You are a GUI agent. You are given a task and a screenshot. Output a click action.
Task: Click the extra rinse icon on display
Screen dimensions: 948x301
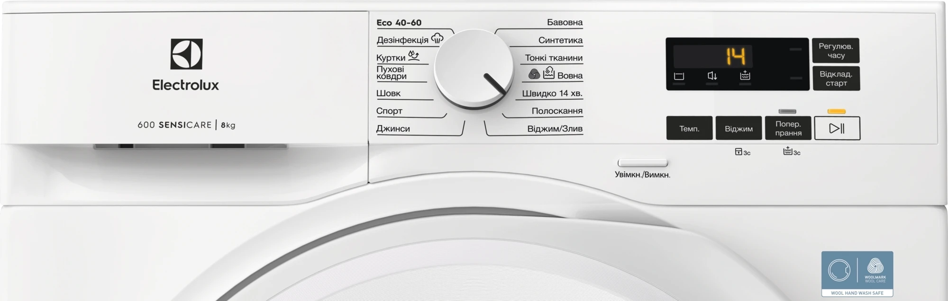tap(745, 75)
